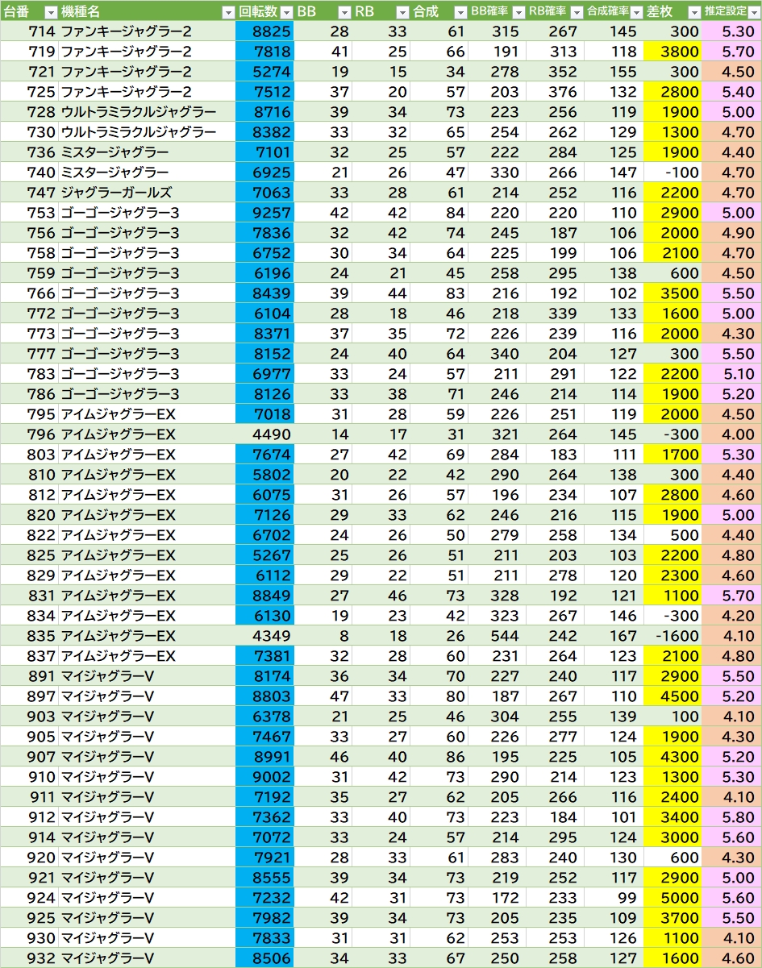Screen dimensions: 762x968
Task: Open the BB column filter dropdown
Action: click(x=344, y=12)
